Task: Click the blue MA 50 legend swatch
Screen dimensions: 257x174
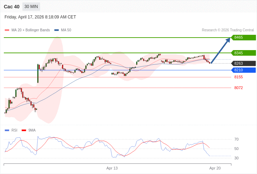Action: tap(57, 30)
